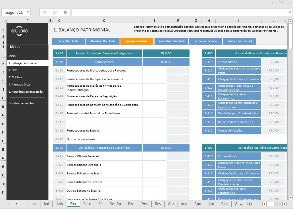
Task: Click the vertical scrollbar down arrow
Action: coord(290,198)
